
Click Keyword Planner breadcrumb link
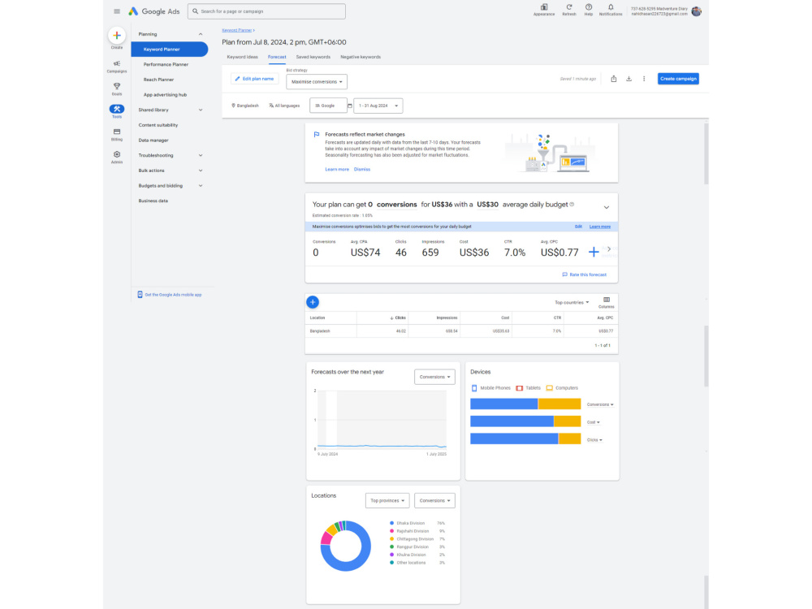point(236,31)
